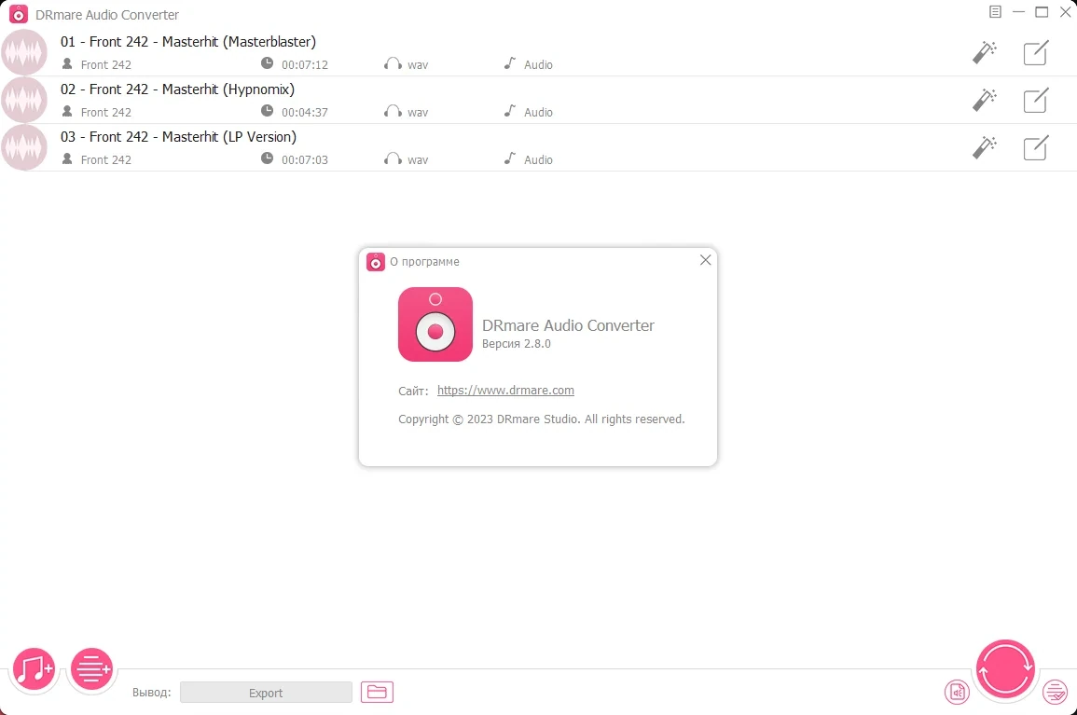
Task: Click the duration 00:07:03
Action: point(305,159)
